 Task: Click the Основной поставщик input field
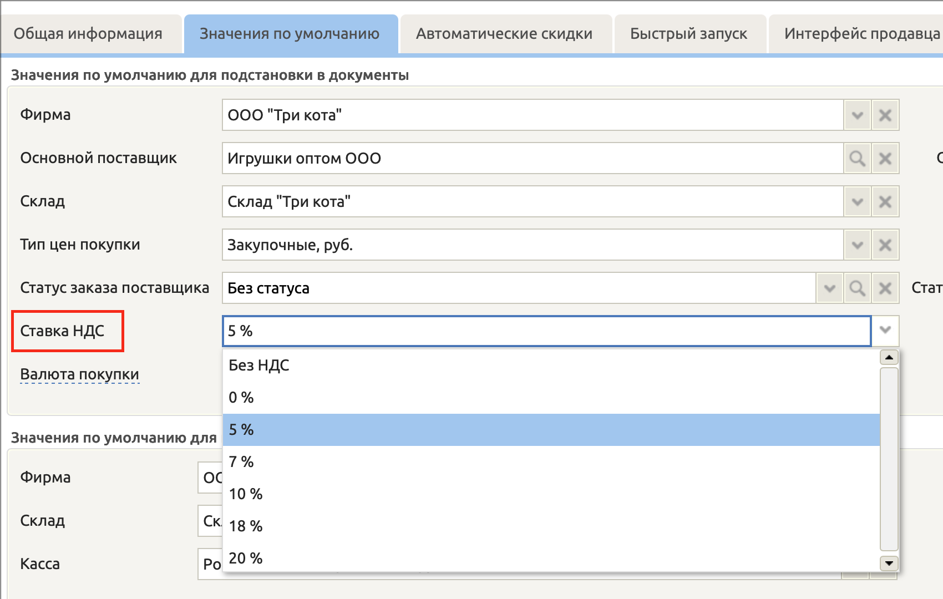pos(533,159)
